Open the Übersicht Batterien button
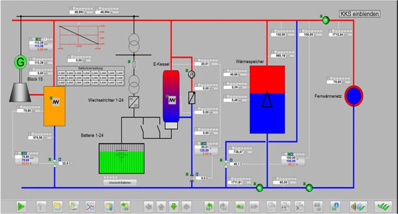The image size is (398, 214). tap(120, 183)
